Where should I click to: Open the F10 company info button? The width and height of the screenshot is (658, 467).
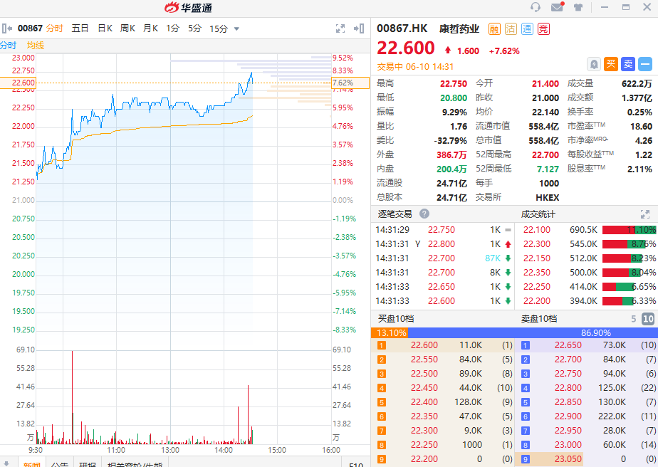point(356,464)
